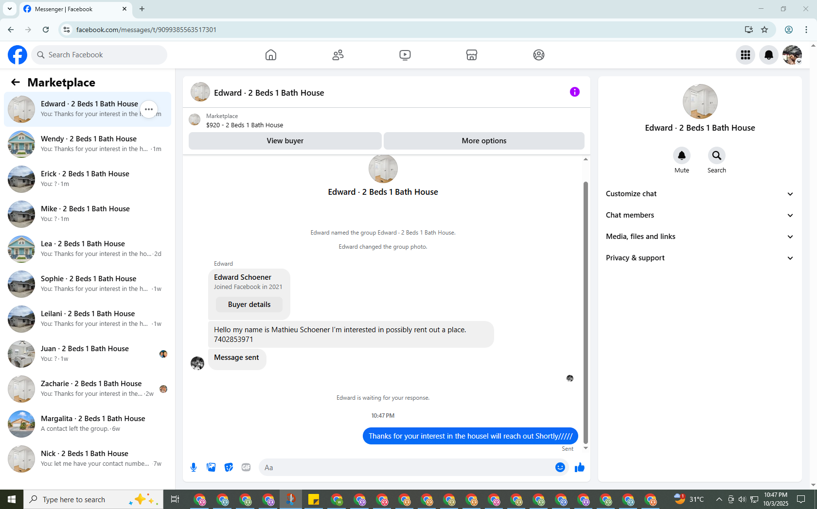Screen dimensions: 817x509
Task: Send a voice clip with microphone icon
Action: pyautogui.click(x=194, y=467)
